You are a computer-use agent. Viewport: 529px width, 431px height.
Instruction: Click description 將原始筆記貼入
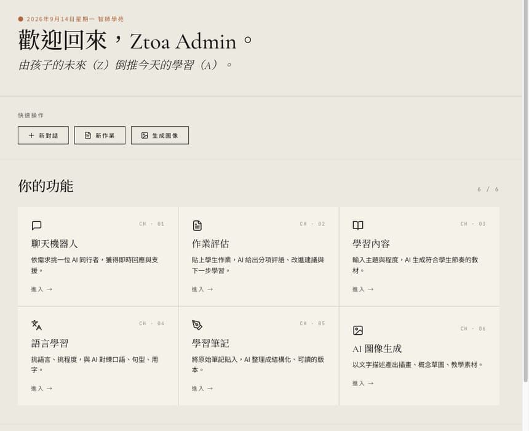pyautogui.click(x=258, y=365)
